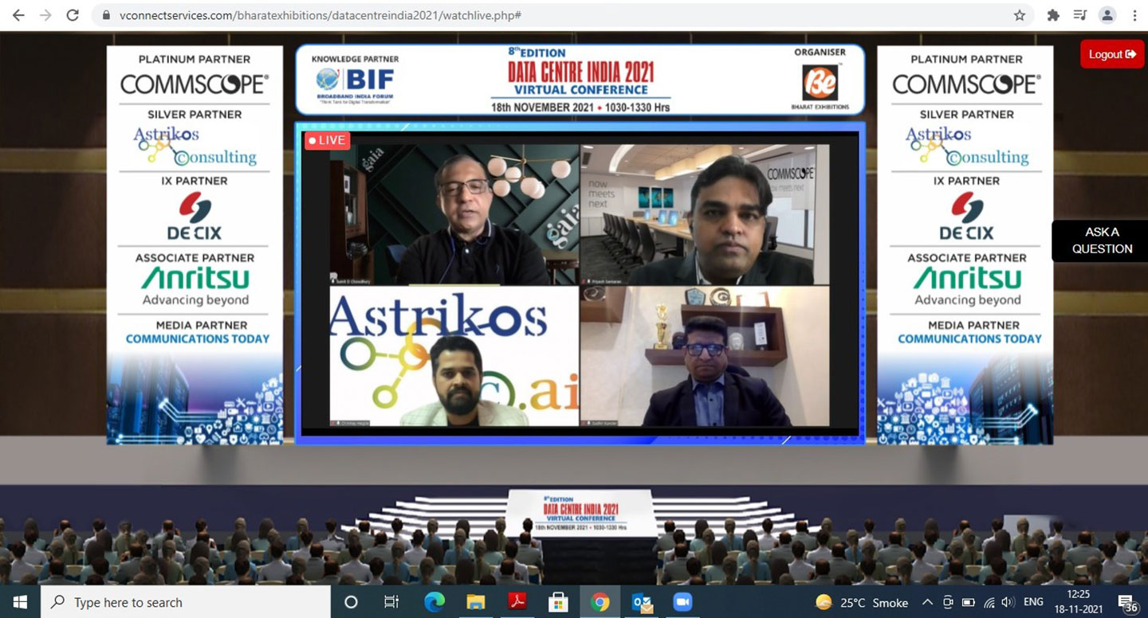This screenshot has width=1148, height=618.
Task: Select the speaker tile with the gaia background
Action: click(x=454, y=215)
